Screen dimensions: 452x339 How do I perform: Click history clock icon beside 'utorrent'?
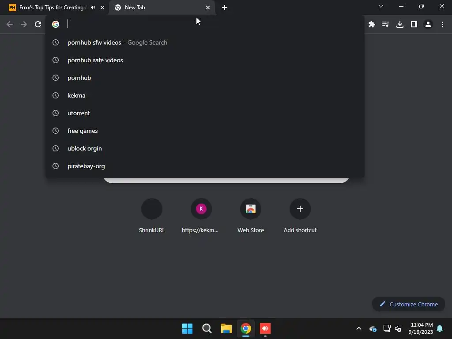[x=56, y=113]
